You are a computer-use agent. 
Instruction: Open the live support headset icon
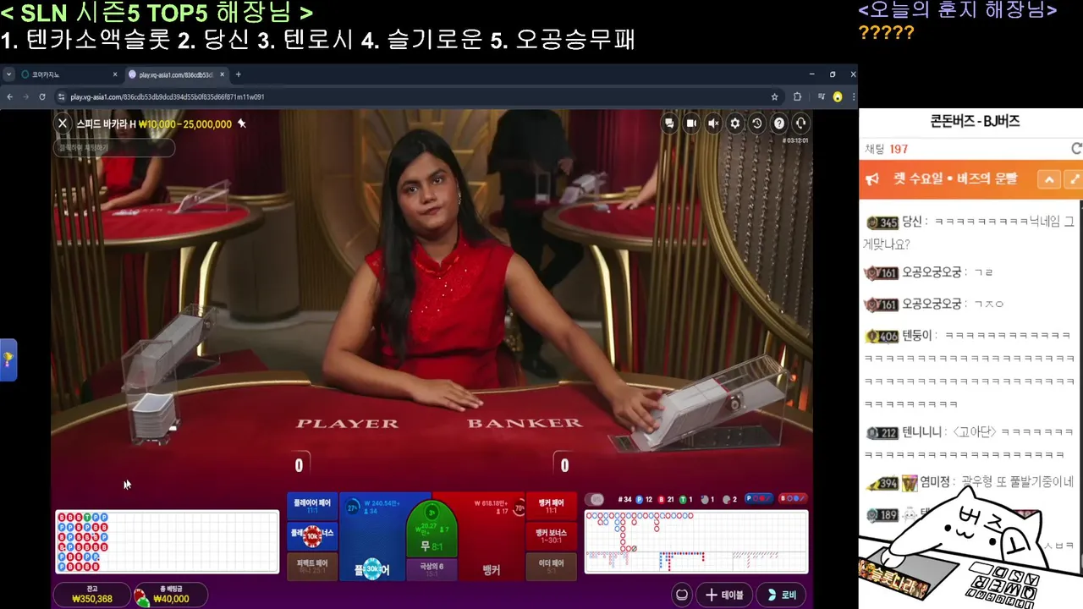point(801,123)
